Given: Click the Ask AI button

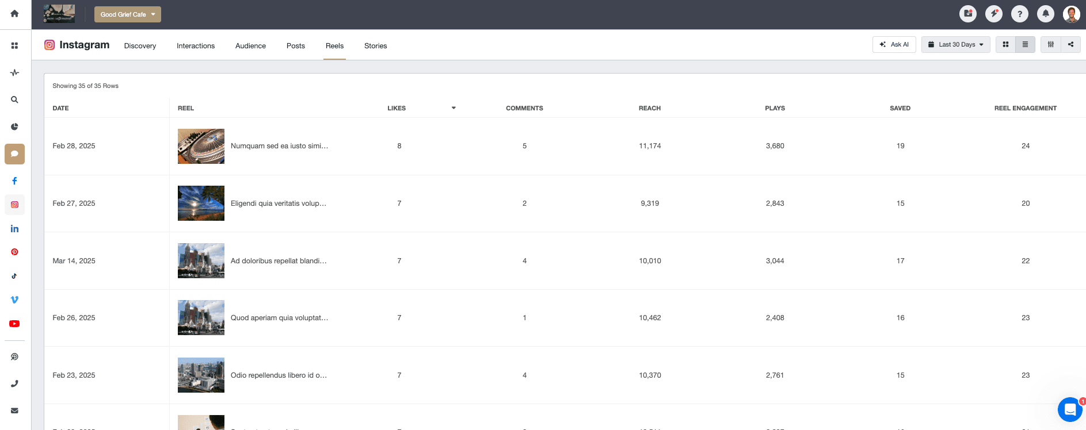Looking at the screenshot, I should [x=894, y=44].
